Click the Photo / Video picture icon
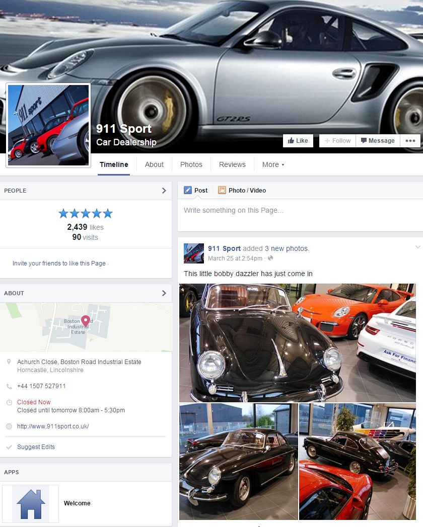Viewport: 423px width, 527px height. (x=222, y=190)
